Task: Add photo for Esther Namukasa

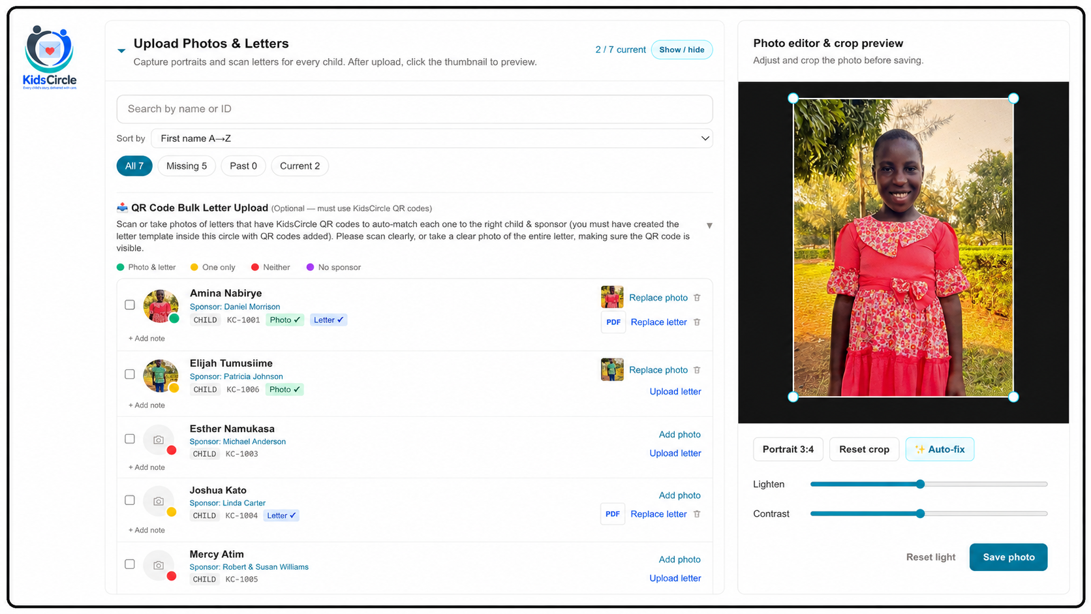Action: coord(680,435)
